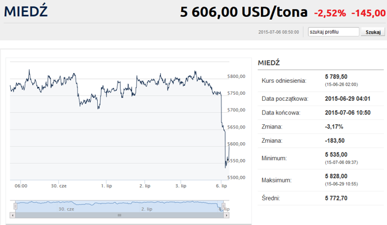Click the right range handle of the chart navigator
387x225 pixels.
pos(223,206)
